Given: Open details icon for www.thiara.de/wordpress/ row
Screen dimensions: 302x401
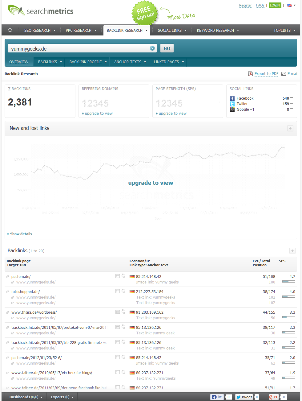Looking at the screenshot, I should coord(118,312).
